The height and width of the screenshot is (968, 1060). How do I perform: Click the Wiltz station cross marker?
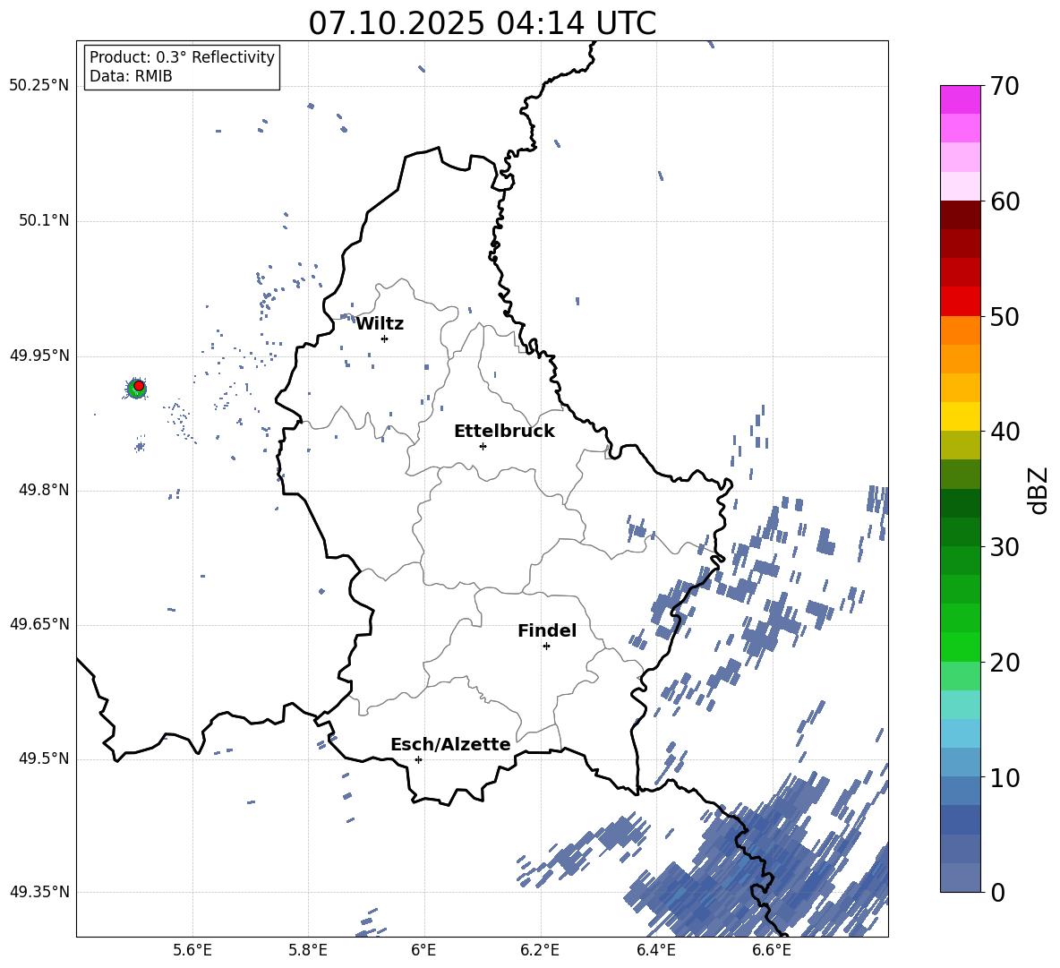click(x=384, y=338)
